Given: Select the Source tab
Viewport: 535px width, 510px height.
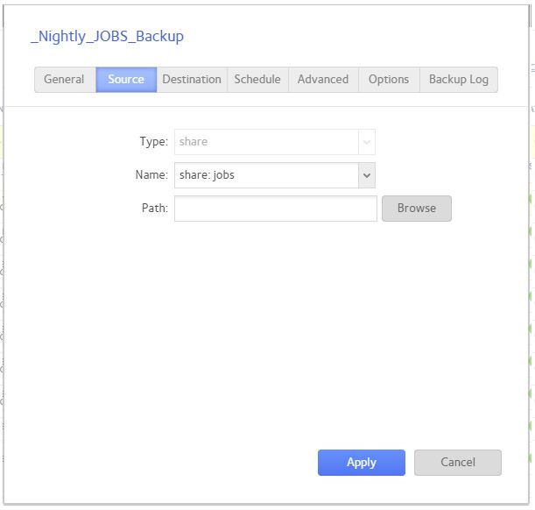Looking at the screenshot, I should coord(126,80).
